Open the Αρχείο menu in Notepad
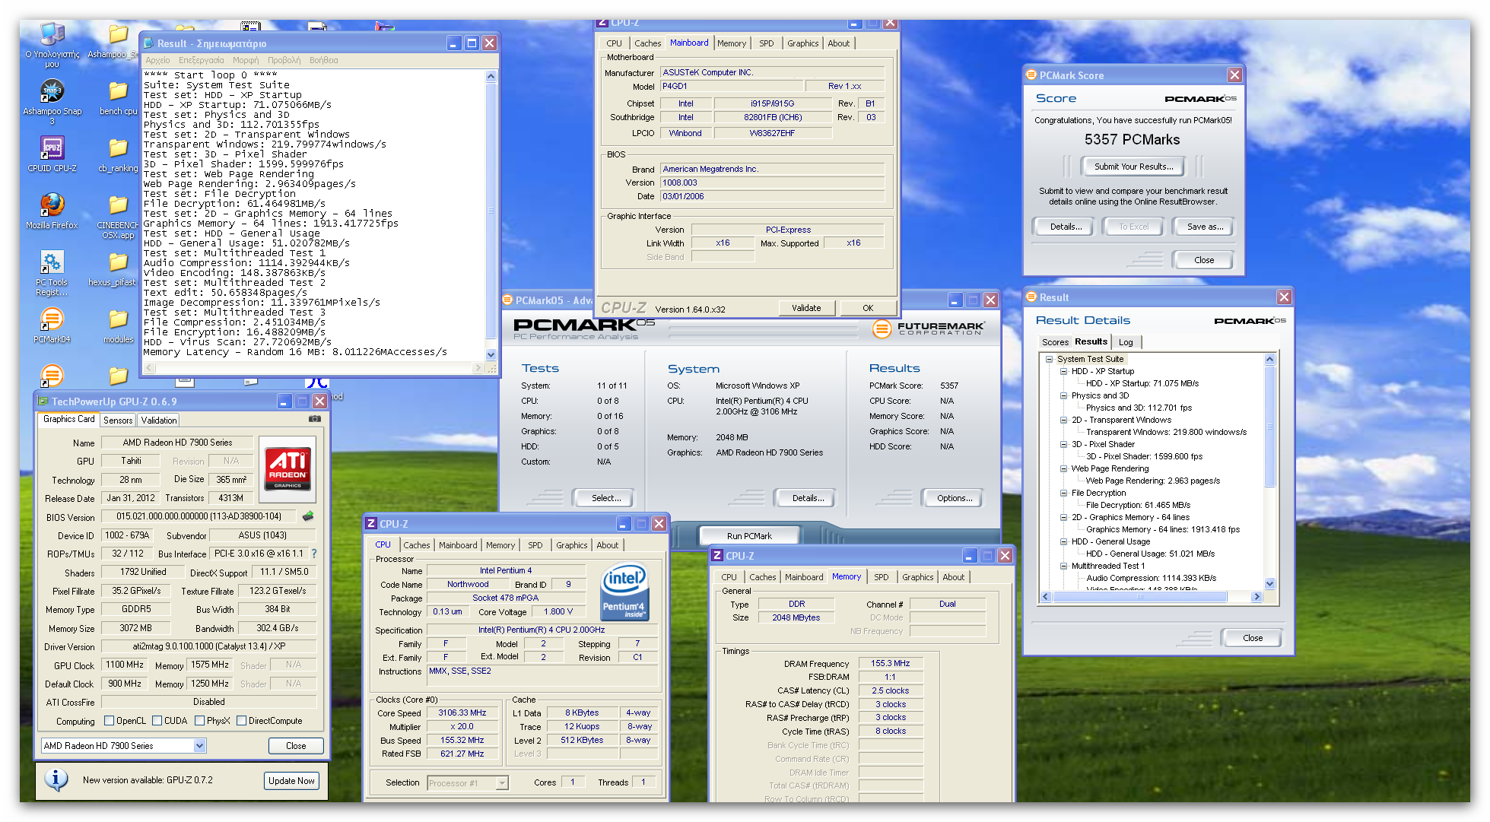Screen dimensions: 1490x822 157,60
